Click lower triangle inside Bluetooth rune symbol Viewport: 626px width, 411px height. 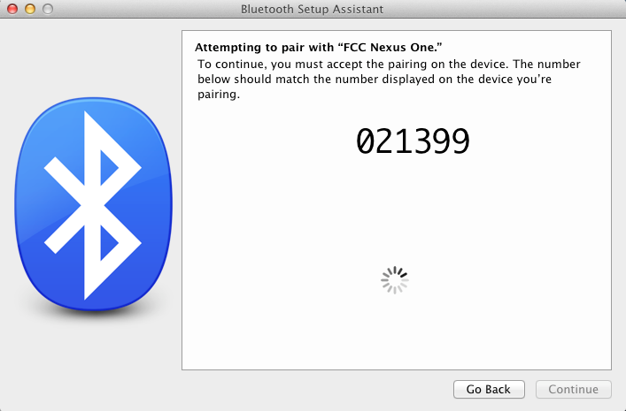click(107, 243)
